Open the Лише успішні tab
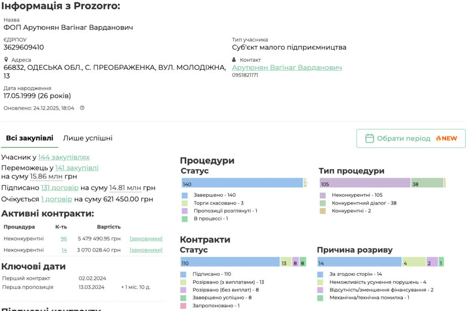 coord(88,138)
